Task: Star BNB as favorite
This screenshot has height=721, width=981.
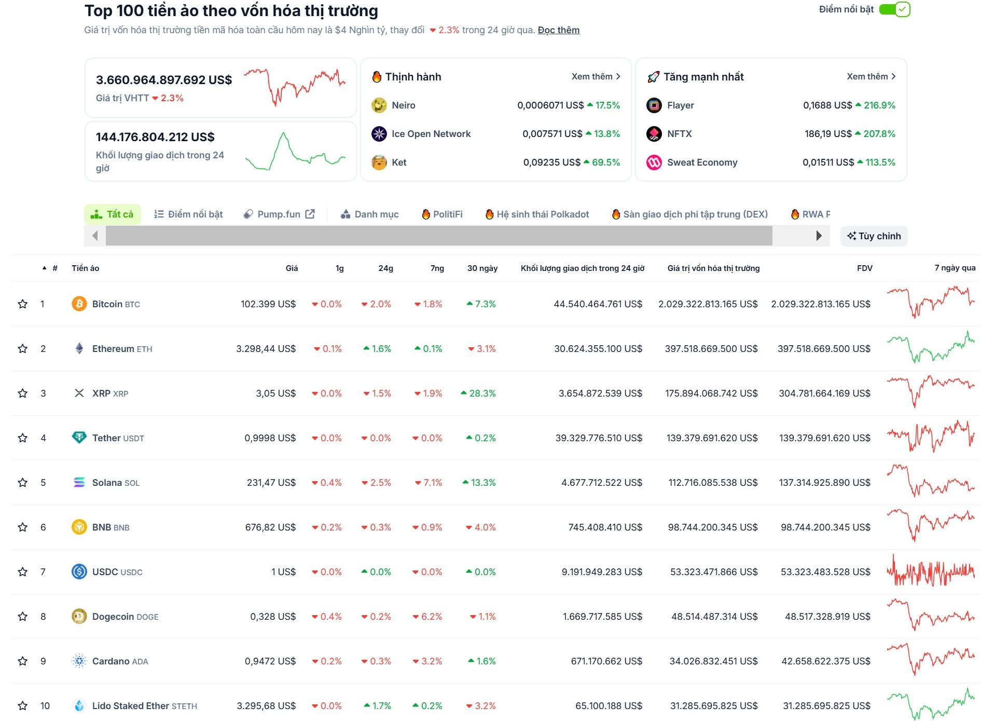Action: tap(22, 527)
